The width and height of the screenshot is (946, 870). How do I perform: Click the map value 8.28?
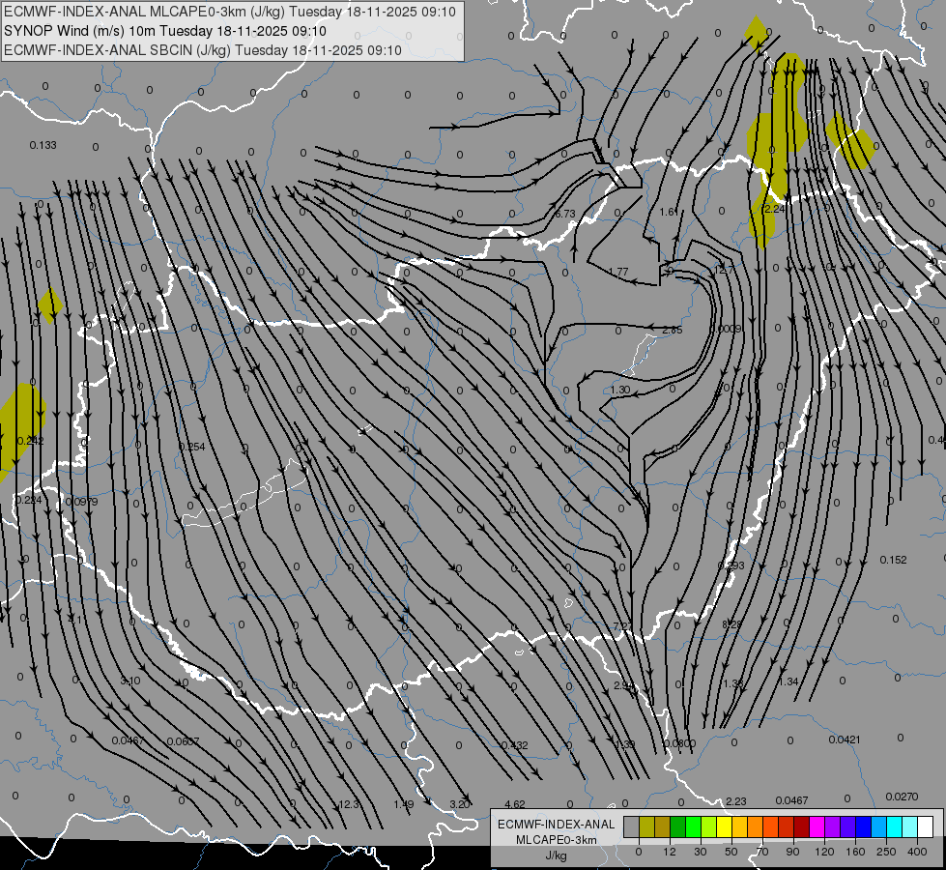click(x=731, y=624)
